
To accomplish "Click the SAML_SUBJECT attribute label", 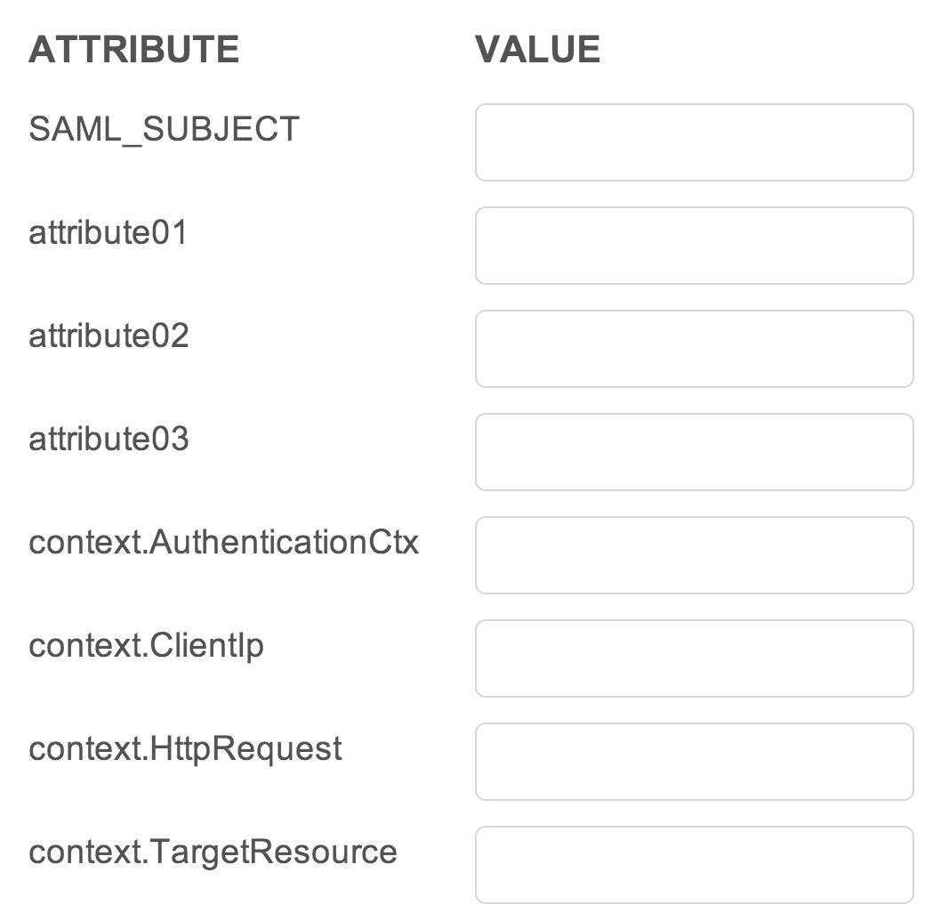I will (x=165, y=130).
